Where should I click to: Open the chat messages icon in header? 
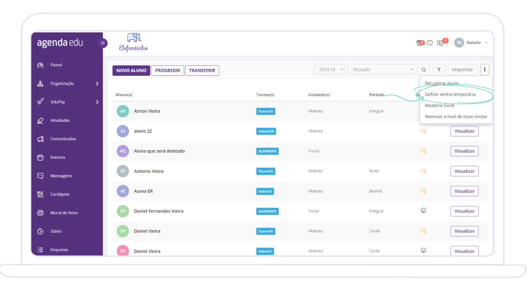(440, 43)
